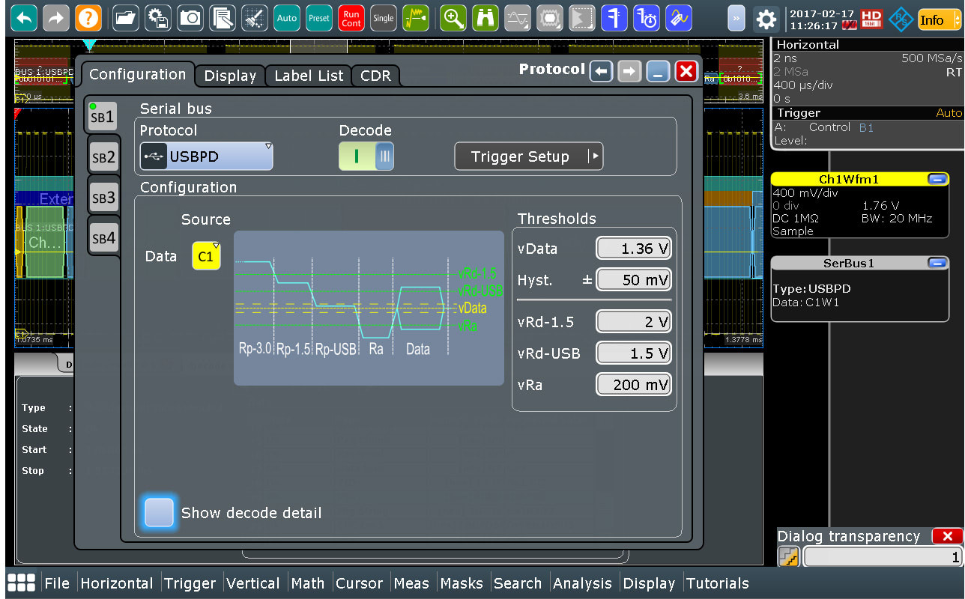This screenshot has height=599, width=965.
Task: Click the greyed histogram icon
Action: 582,18
